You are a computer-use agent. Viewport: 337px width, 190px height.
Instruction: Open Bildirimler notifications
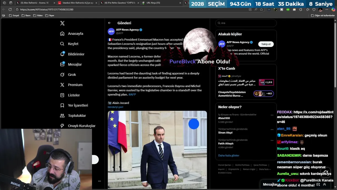pyautogui.click(x=72, y=54)
